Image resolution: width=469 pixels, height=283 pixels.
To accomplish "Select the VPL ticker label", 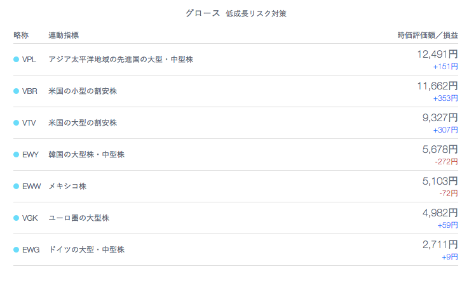I will click(29, 59).
